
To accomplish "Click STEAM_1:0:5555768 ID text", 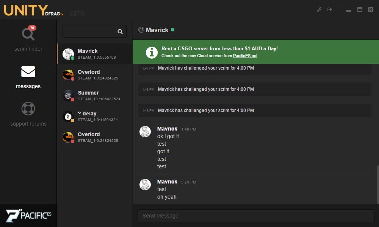I will click(97, 58).
